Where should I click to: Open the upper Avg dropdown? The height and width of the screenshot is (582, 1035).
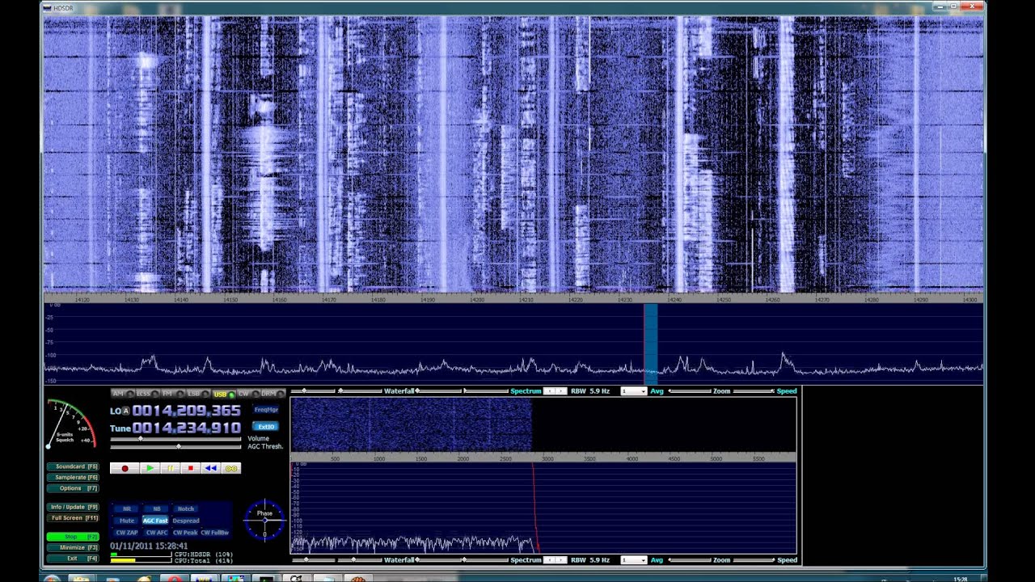point(633,391)
